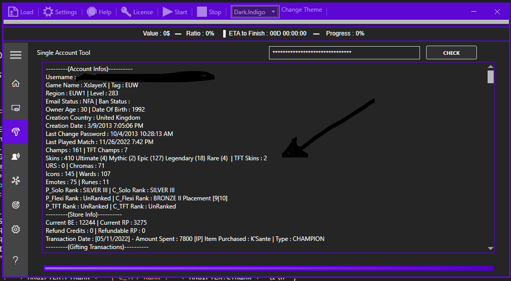Click the results scrollbar thumb

(491, 77)
